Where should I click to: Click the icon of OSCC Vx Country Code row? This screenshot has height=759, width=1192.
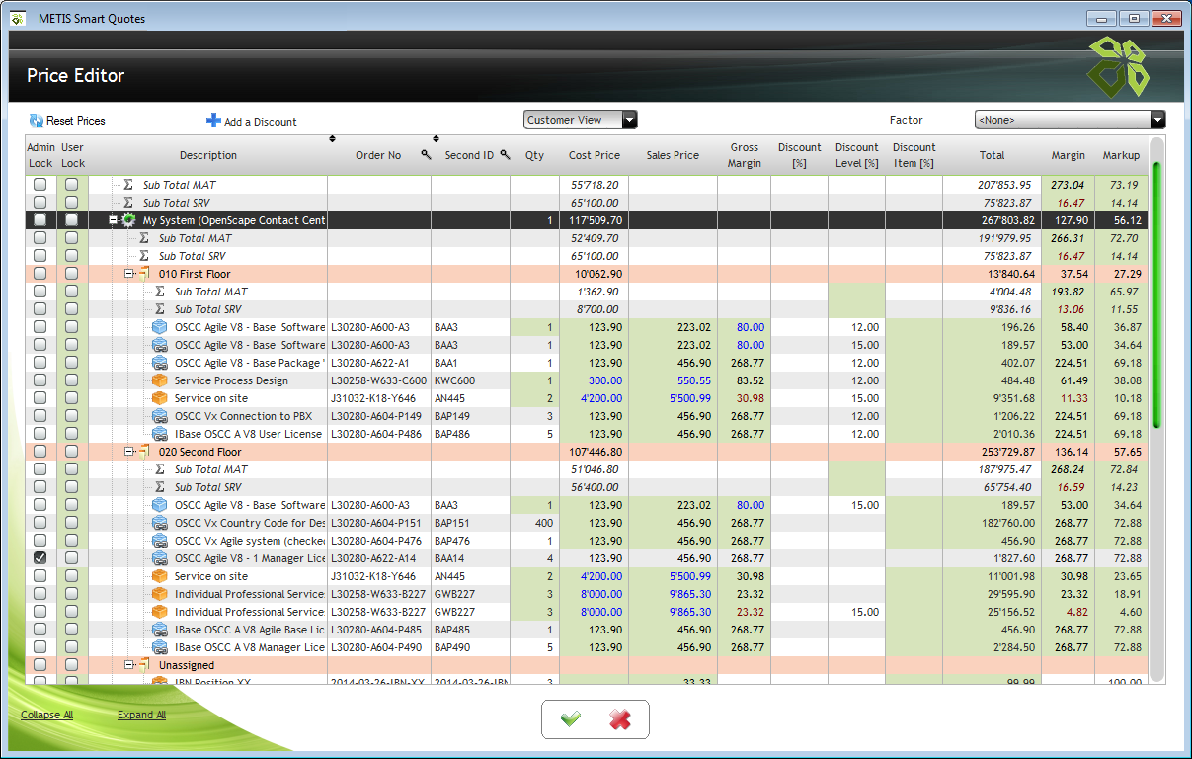[159, 523]
